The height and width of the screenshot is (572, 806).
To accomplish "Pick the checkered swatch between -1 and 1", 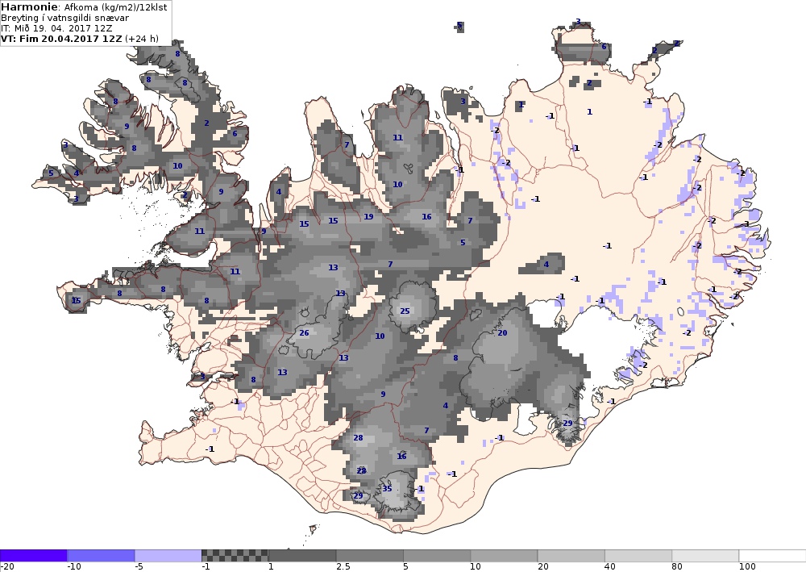I will [x=235, y=556].
